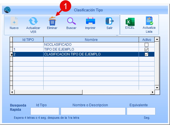Uncheck Activo for TIPO DE EJEMPLO
Image resolution: width=170 pixels, height=125 pixels.
[146, 49]
